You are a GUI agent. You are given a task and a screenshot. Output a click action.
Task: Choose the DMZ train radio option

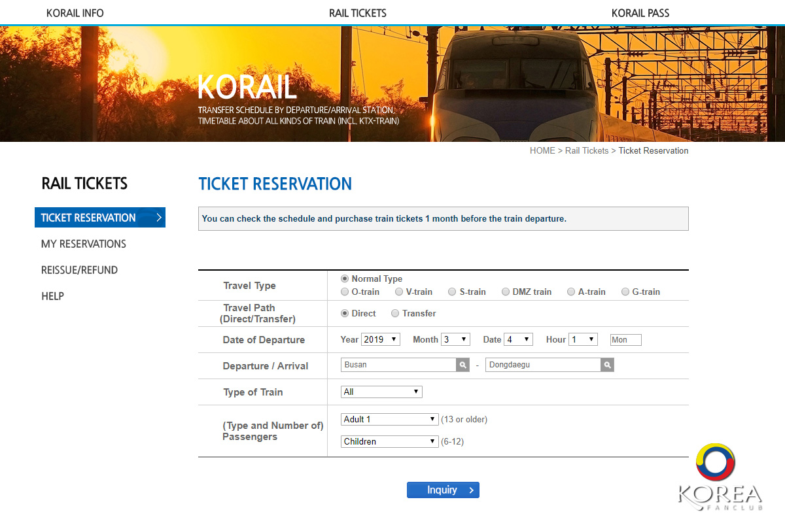click(506, 292)
